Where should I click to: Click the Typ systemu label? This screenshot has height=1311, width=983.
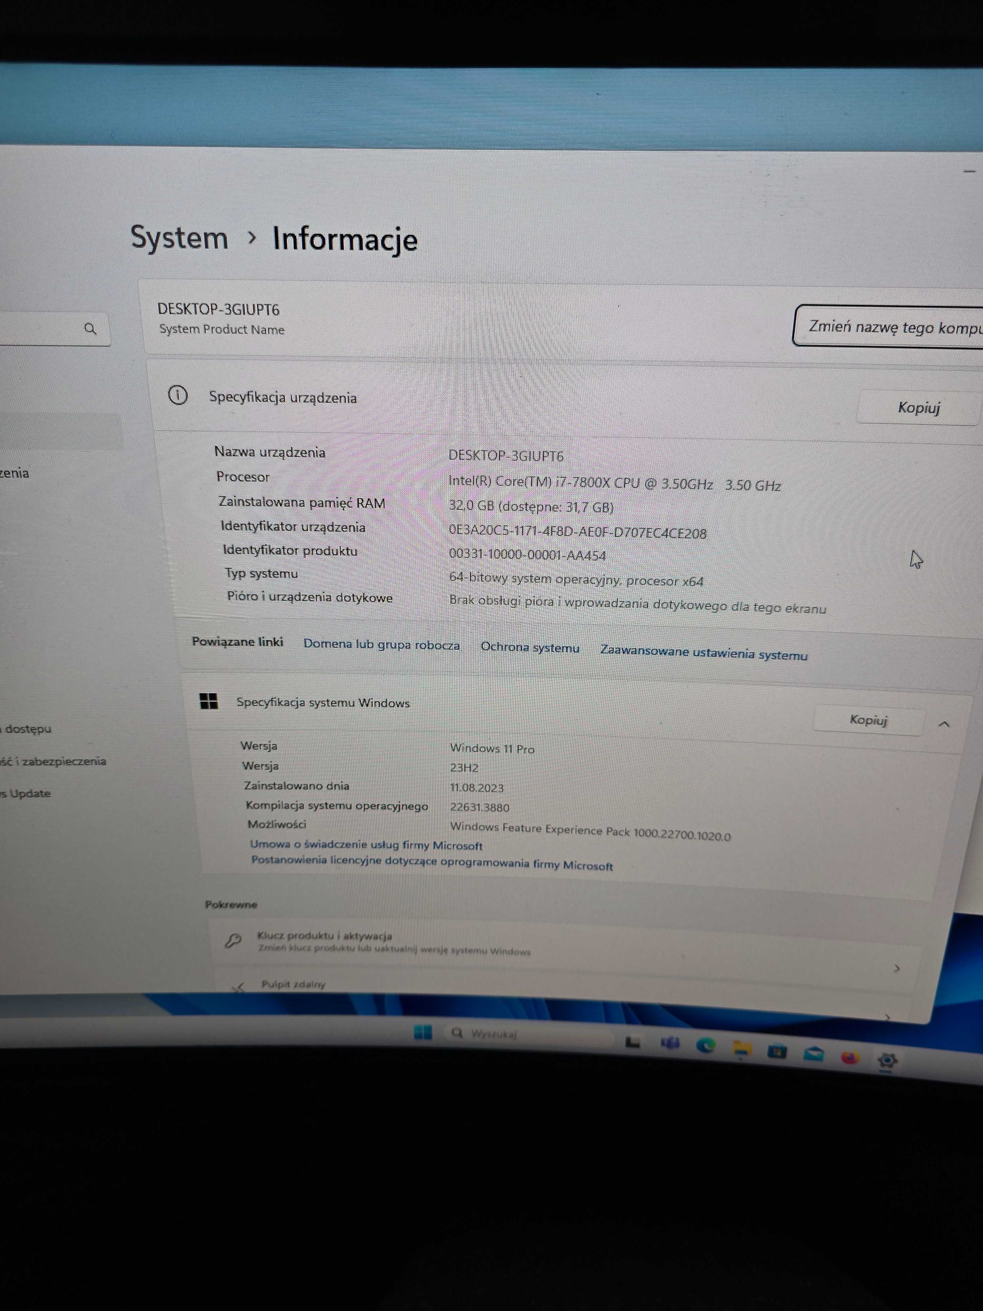[x=261, y=573]
